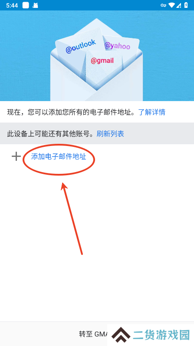Screen dimensions: 194x346
Task: Tap the 此设备上可能还有其他账号 banner text
Action: click(52, 133)
